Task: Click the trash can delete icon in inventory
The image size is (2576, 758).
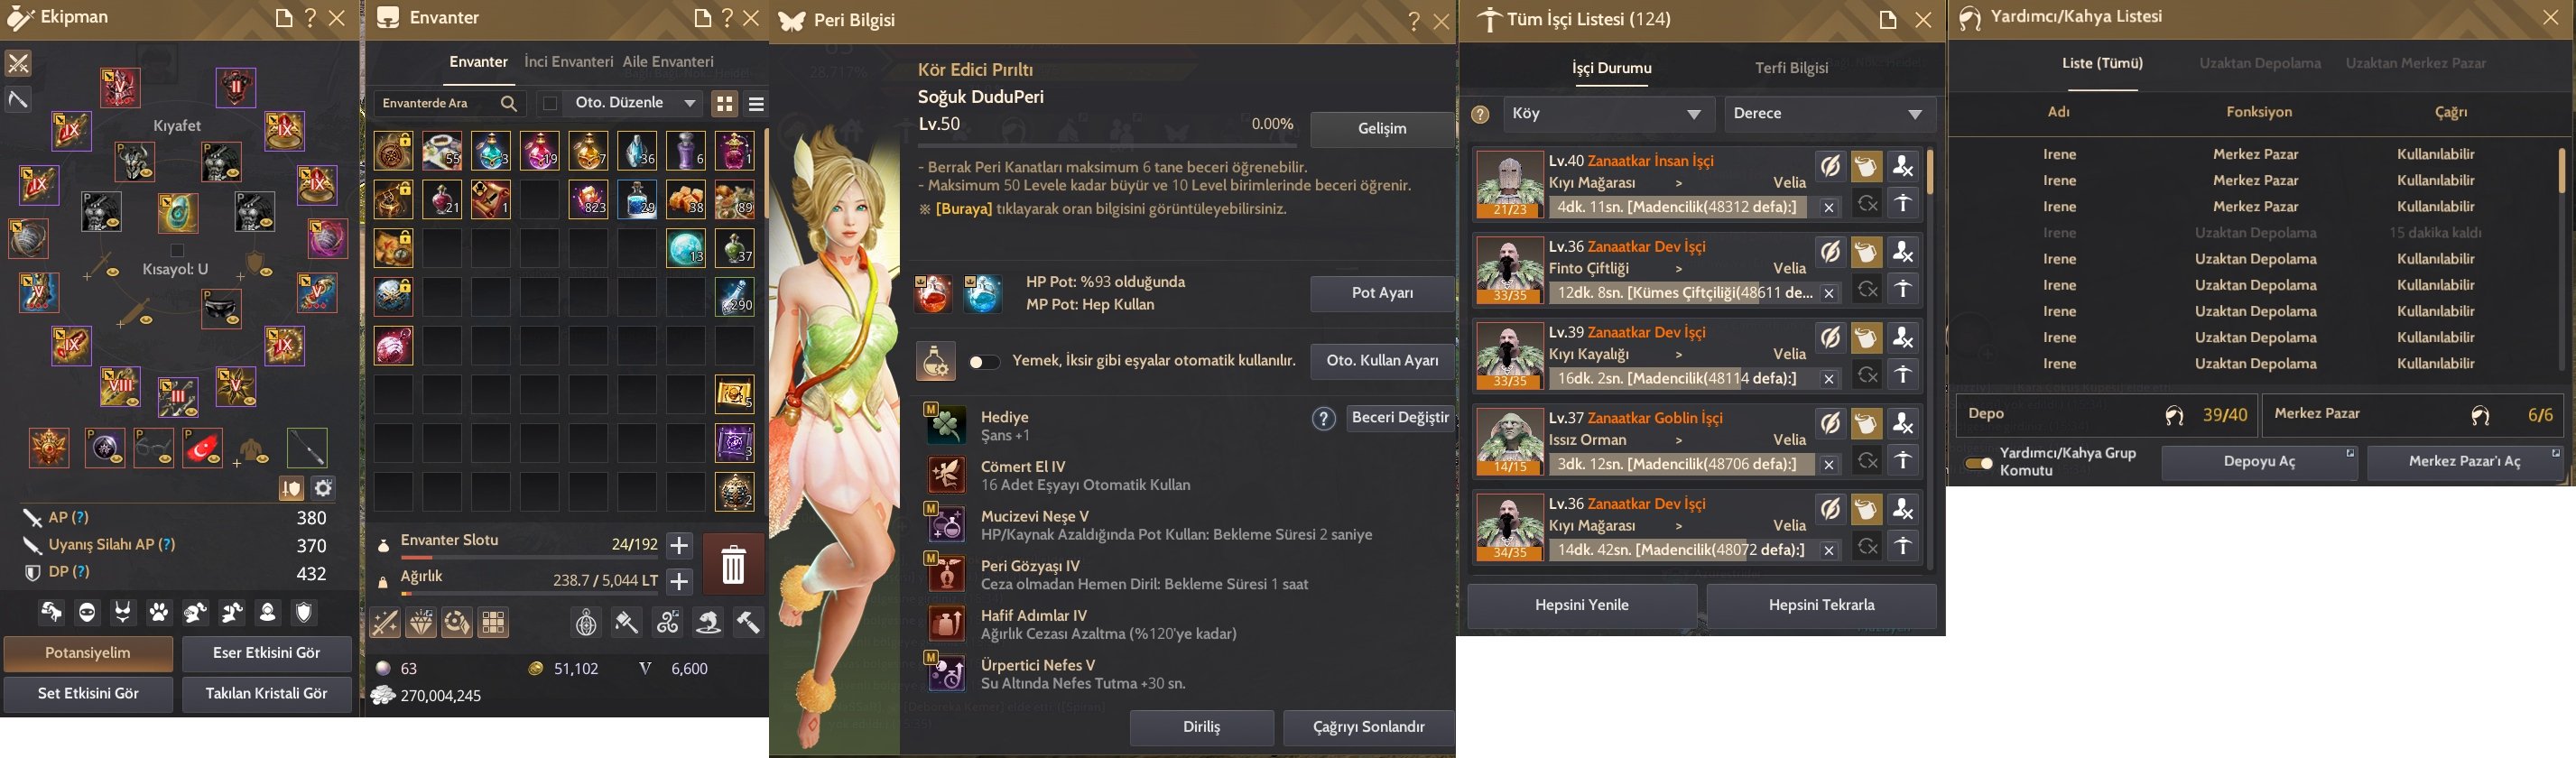Action: [x=733, y=565]
